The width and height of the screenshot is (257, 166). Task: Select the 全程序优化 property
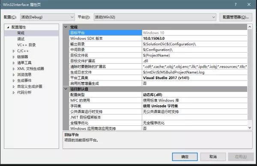coord(105,123)
